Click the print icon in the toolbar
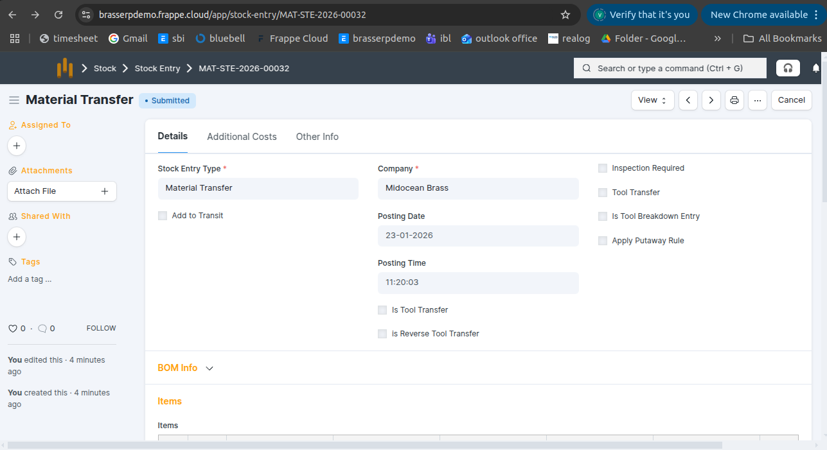This screenshot has width=827, height=450. pos(734,100)
